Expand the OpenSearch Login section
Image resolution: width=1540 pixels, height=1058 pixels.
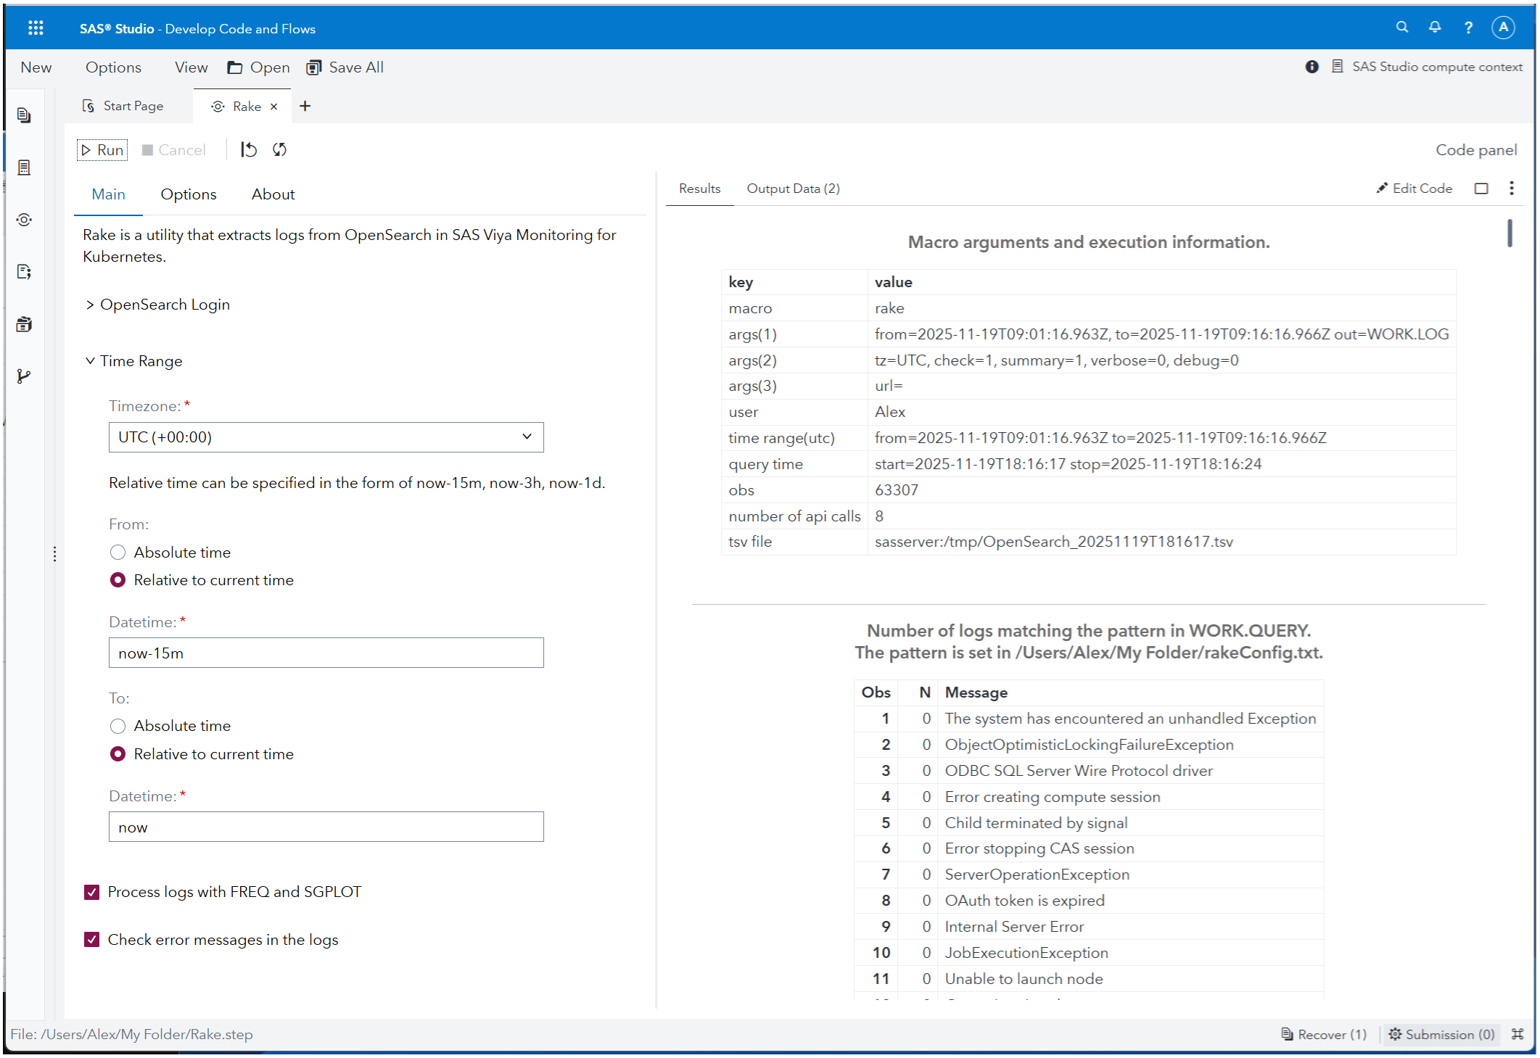[157, 305]
